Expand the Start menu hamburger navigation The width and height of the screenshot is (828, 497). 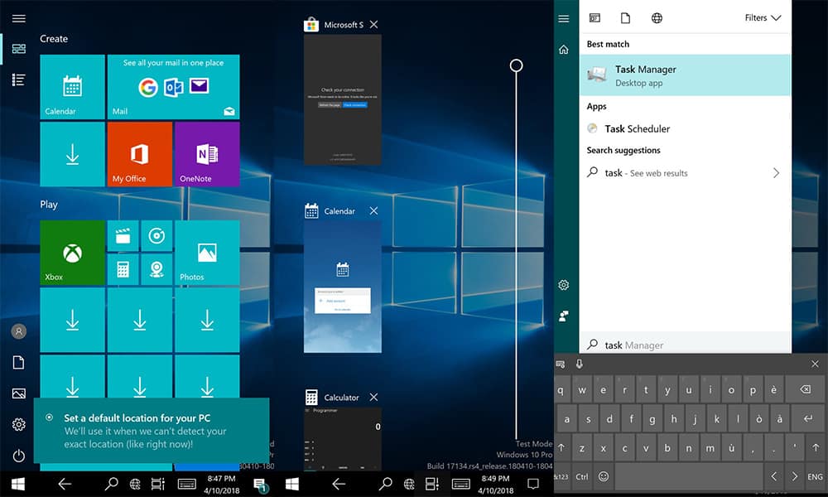(x=18, y=18)
